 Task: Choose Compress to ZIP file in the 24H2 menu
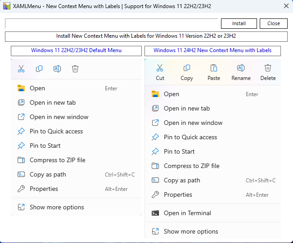(x=213, y=166)
